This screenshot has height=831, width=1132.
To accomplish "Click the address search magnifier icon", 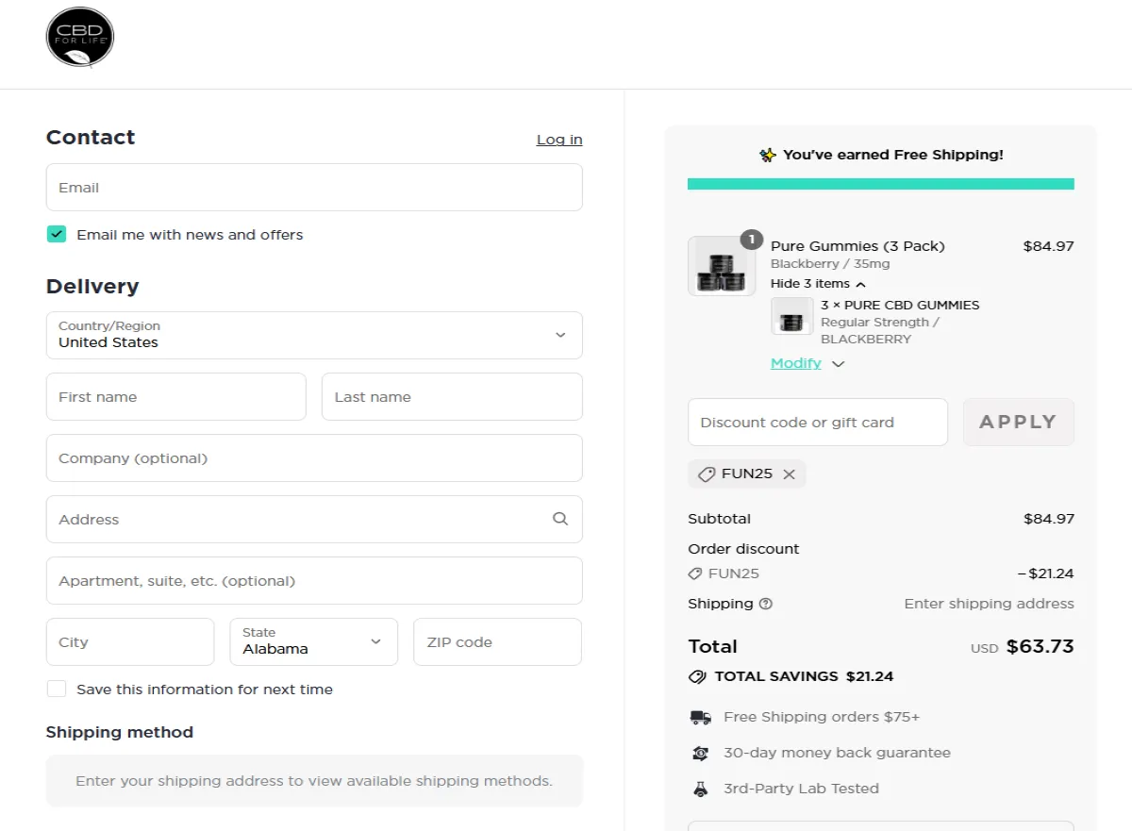I will 560,519.
